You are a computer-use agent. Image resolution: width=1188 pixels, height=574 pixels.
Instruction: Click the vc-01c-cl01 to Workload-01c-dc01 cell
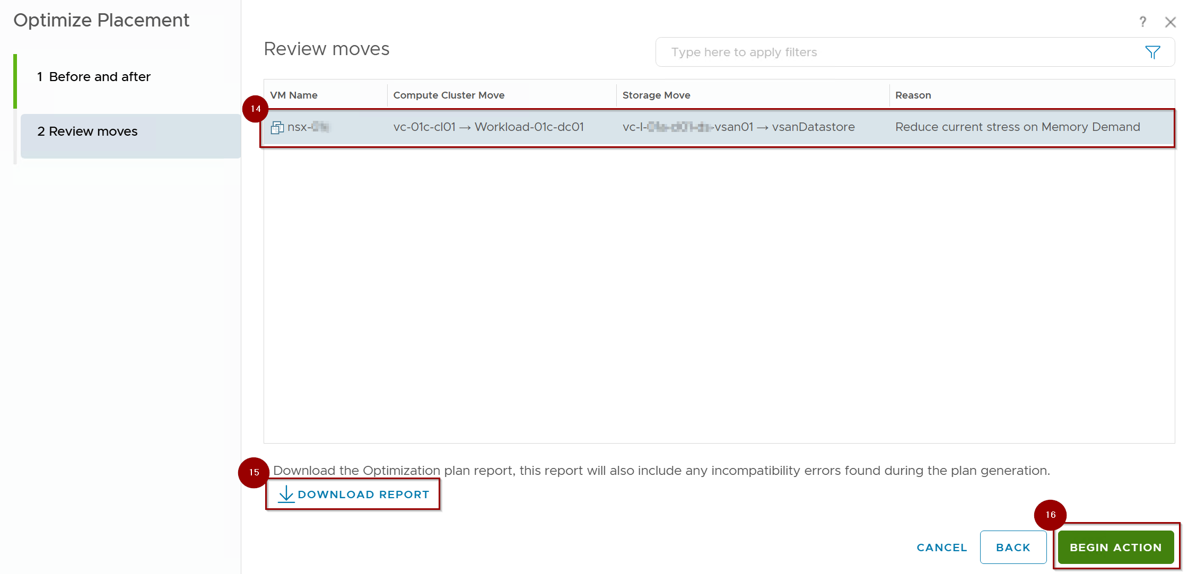[488, 127]
